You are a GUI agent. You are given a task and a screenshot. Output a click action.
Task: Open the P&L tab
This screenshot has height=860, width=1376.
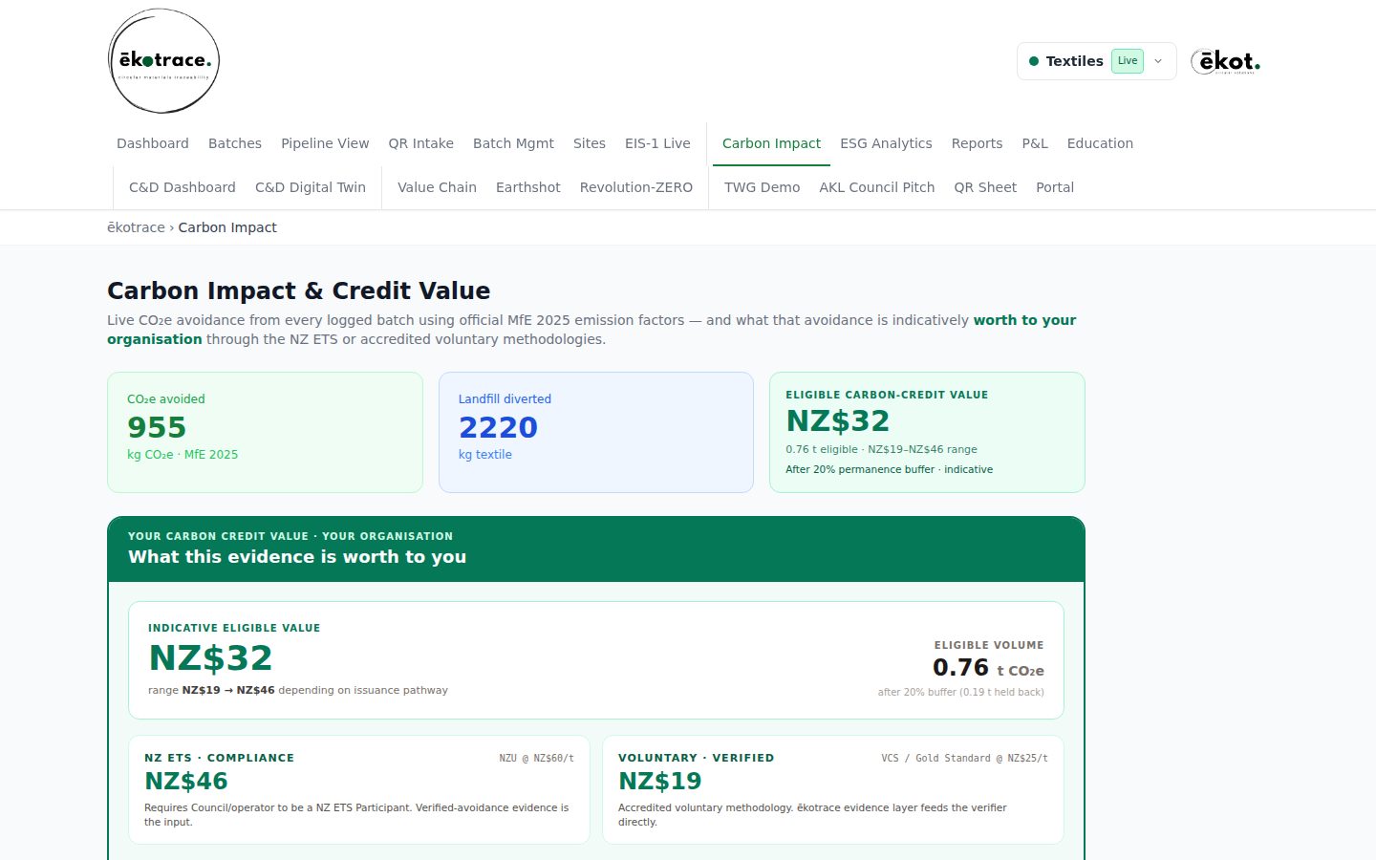pyautogui.click(x=1035, y=143)
